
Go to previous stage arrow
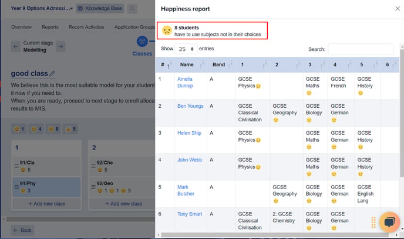(x=15, y=46)
